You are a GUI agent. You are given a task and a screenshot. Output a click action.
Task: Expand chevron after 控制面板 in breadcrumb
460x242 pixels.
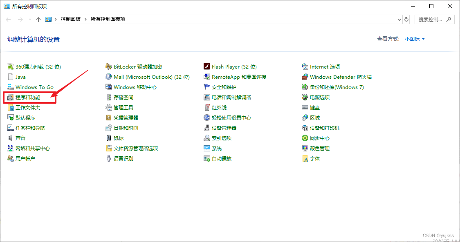86,19
